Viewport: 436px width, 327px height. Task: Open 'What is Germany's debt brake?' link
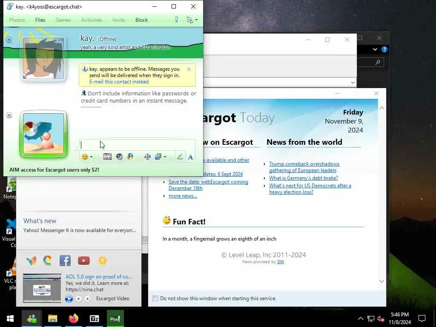(303, 178)
